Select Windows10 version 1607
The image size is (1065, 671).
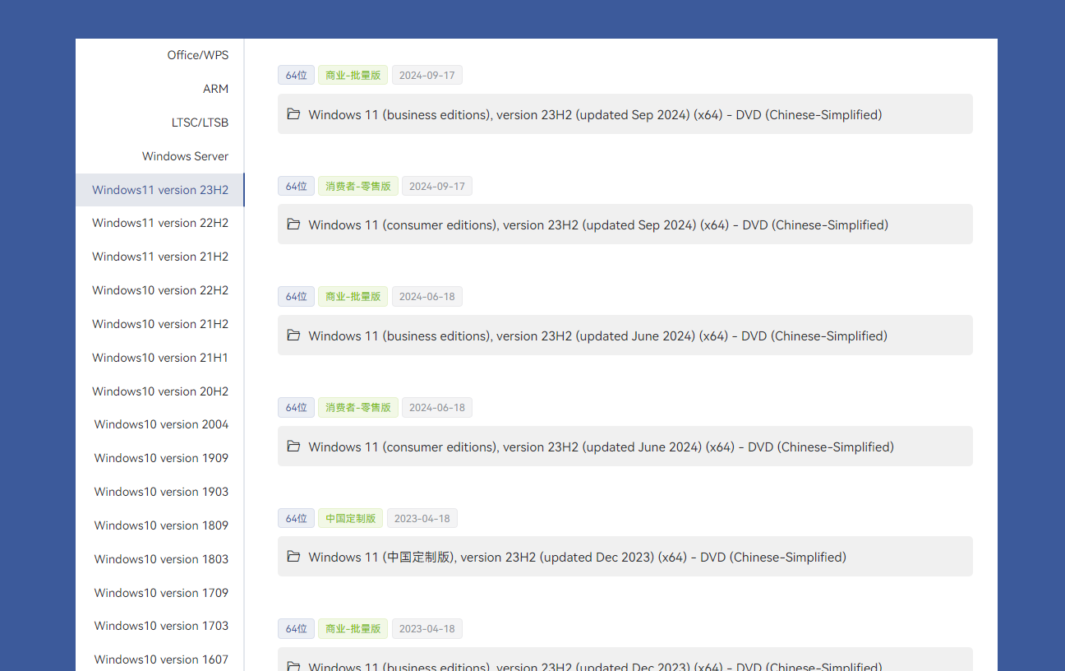[160, 659]
